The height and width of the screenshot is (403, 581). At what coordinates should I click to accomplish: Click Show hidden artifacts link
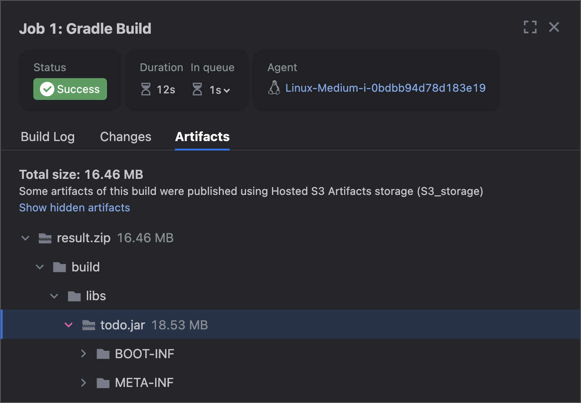point(74,208)
